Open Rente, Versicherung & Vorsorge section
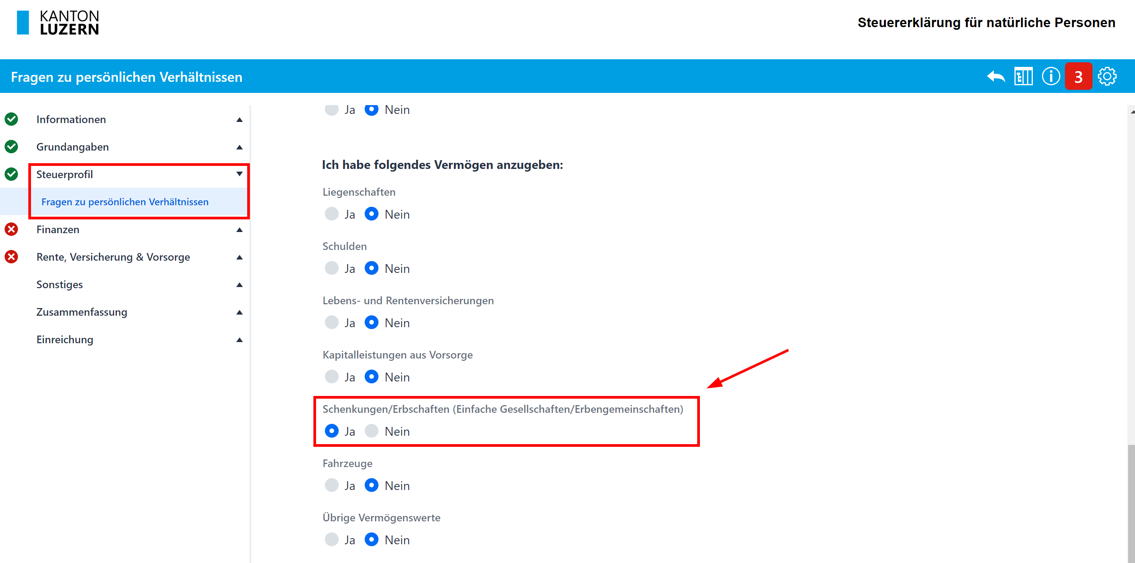1135x563 pixels. tap(113, 257)
